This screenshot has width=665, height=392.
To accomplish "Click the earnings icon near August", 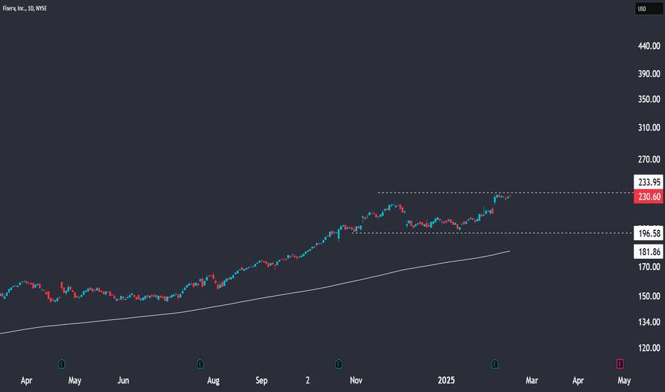I will [200, 363].
